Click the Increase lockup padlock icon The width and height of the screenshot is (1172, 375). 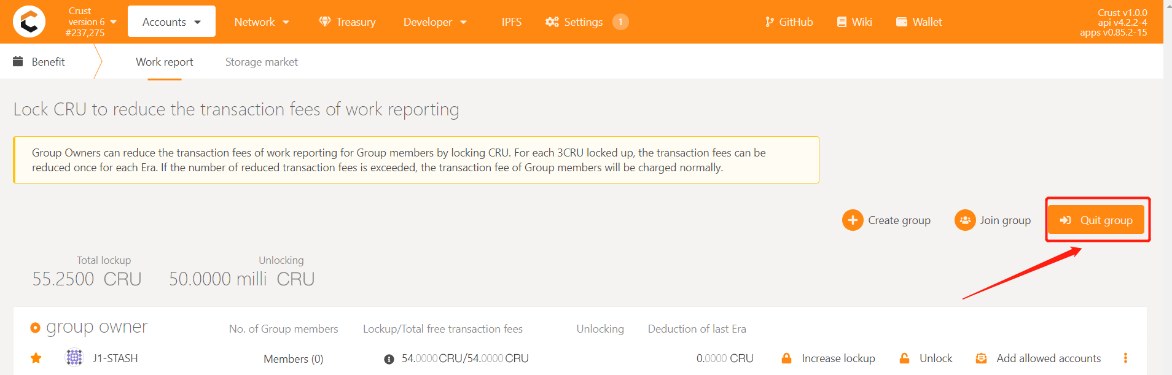(786, 358)
